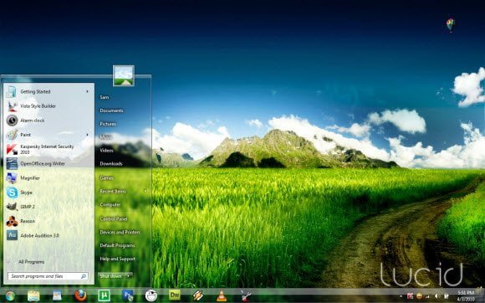The width and height of the screenshot is (485, 303).
Task: Expand the Paint jump list arrow
Action: 88,135
